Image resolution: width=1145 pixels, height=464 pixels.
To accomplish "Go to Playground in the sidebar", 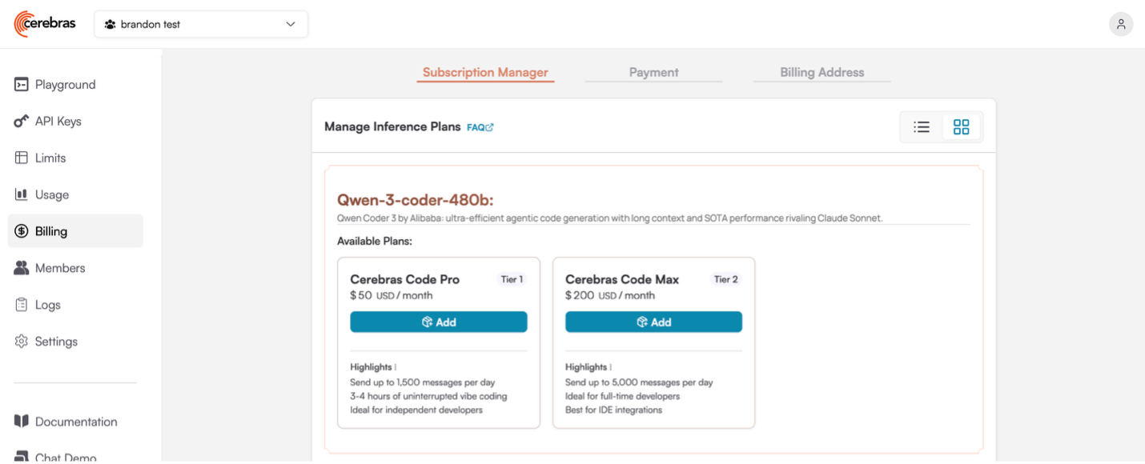I will [75, 85].
